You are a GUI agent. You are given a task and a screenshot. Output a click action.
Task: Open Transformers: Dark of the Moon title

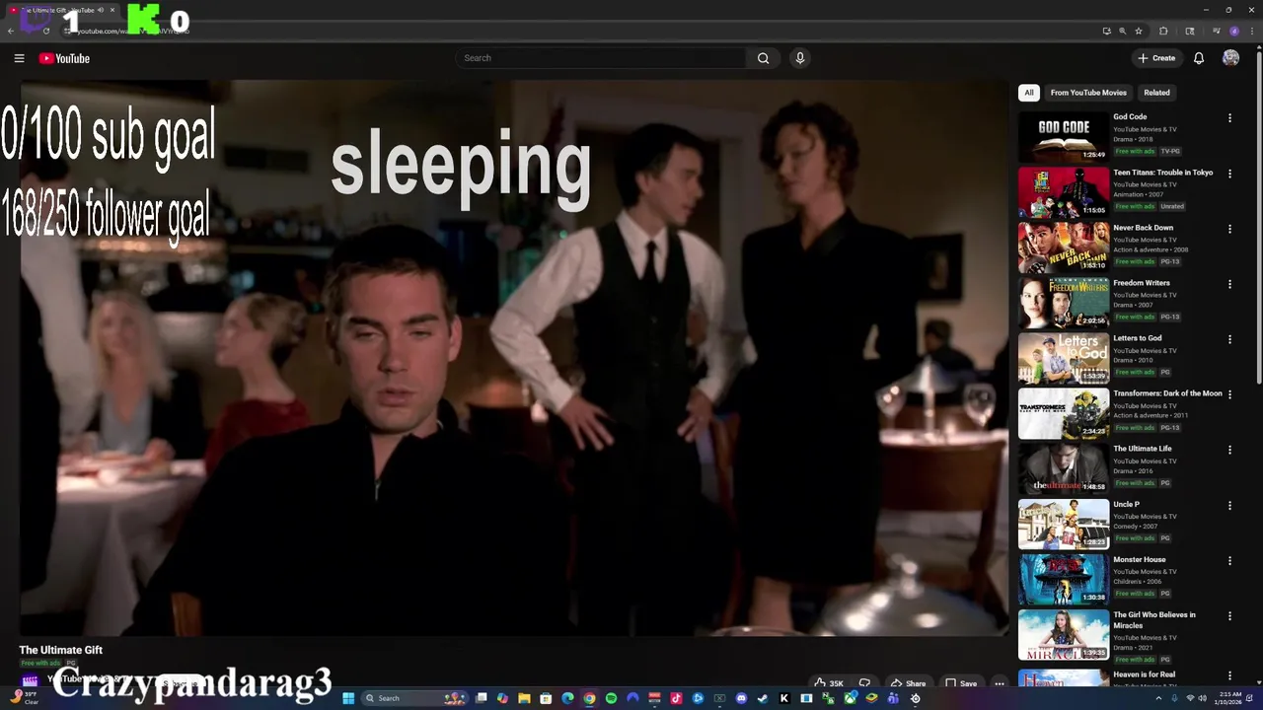(x=1167, y=393)
